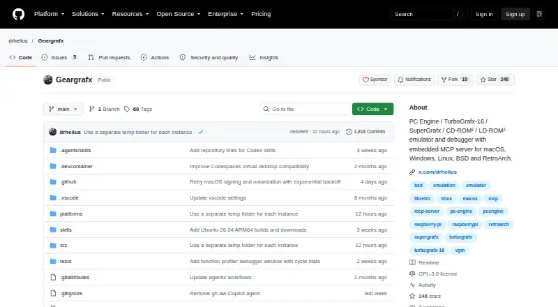Image resolution: width=558 pixels, height=307 pixels.
Task: Toggle Notifications for this repository
Action: 414,80
